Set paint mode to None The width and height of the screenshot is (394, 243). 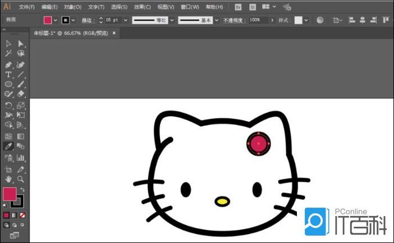[22, 215]
